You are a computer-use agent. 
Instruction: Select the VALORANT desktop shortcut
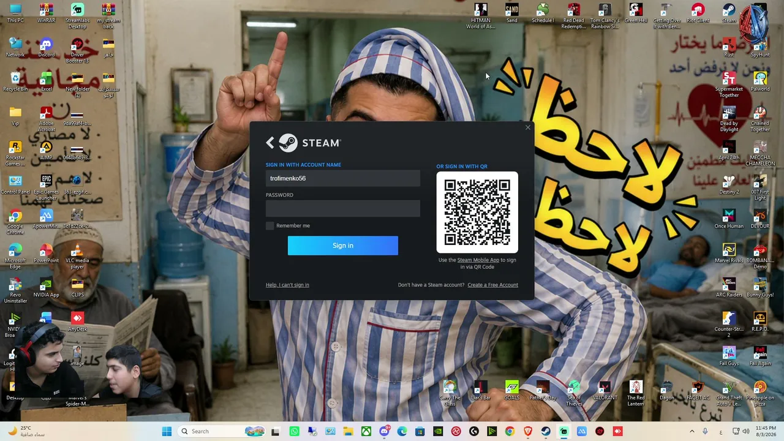pyautogui.click(x=605, y=391)
